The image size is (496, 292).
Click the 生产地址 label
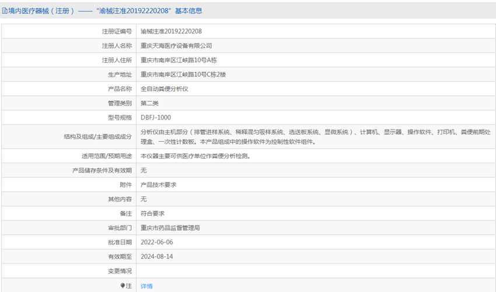coord(120,75)
